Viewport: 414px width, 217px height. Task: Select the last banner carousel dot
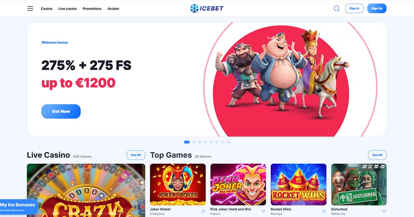(x=228, y=142)
